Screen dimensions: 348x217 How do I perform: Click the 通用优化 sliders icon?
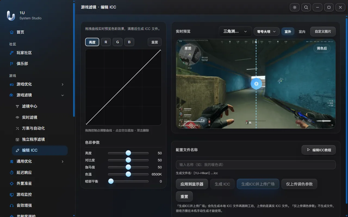[11, 161]
